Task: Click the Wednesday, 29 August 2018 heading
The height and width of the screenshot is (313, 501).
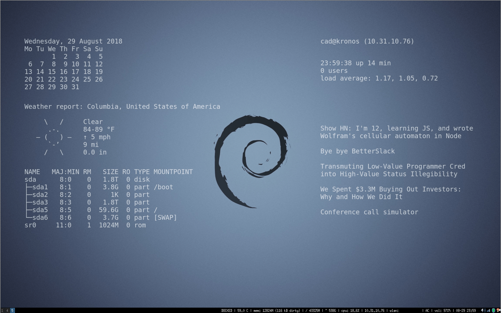Action: tap(73, 41)
